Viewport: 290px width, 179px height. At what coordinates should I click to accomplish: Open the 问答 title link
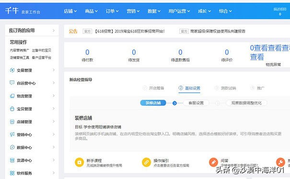(x=224, y=160)
